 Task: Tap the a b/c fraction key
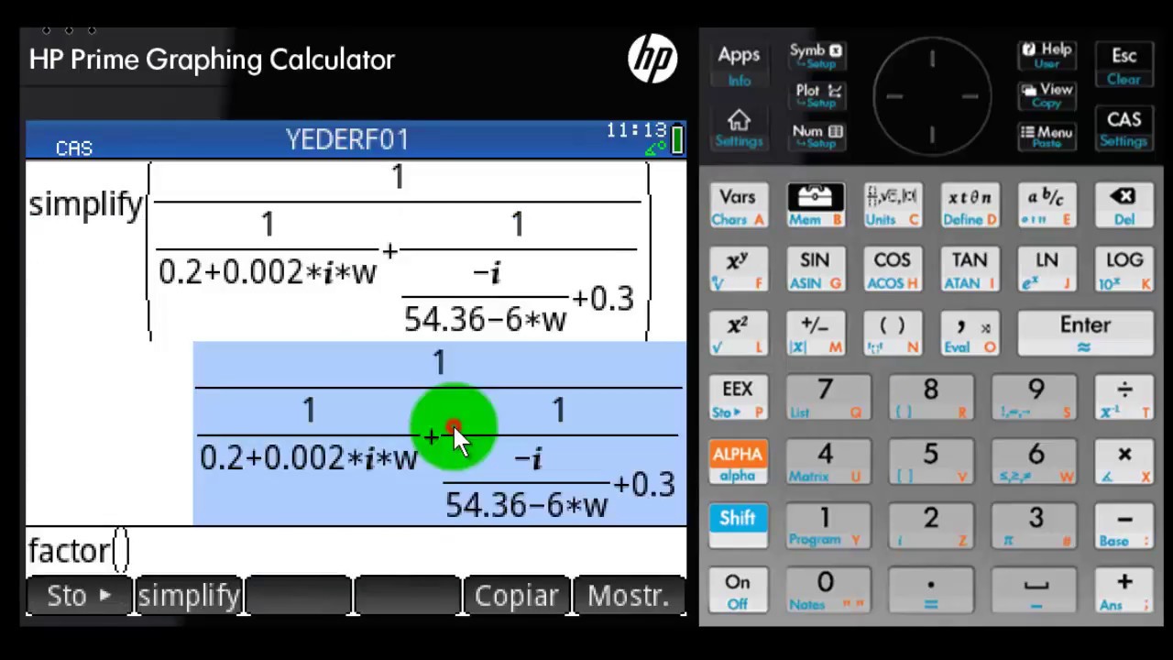tap(1047, 206)
